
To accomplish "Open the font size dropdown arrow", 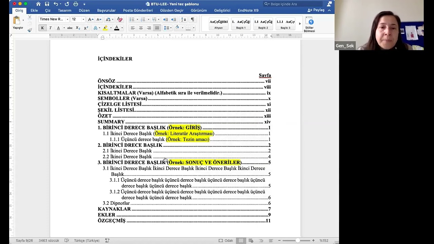I will point(83,19).
